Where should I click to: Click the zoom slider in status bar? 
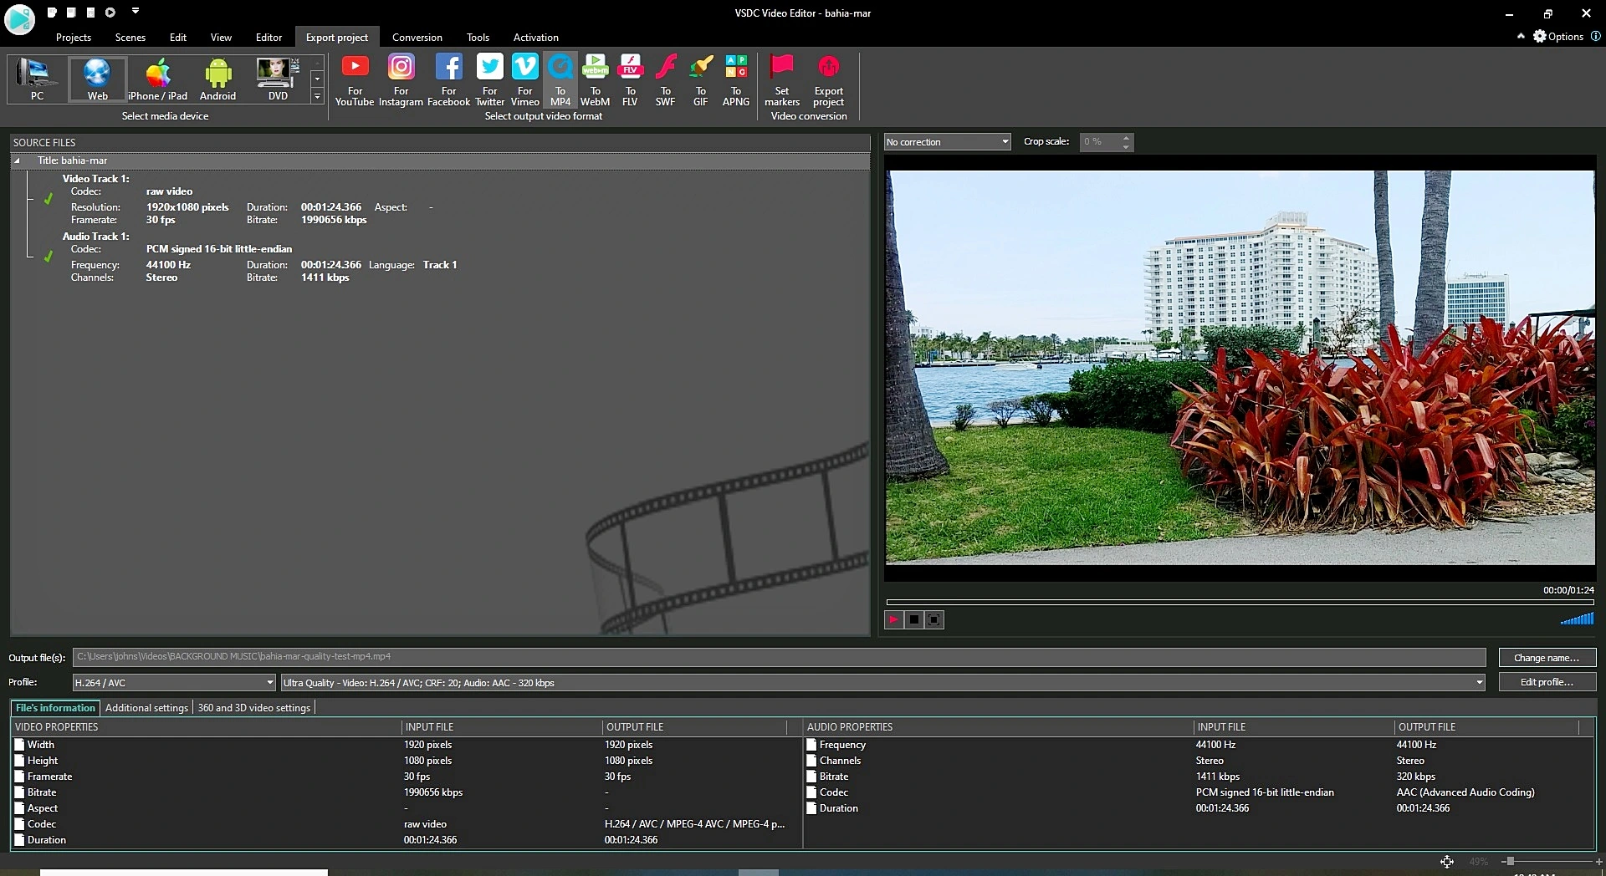pos(1510,861)
